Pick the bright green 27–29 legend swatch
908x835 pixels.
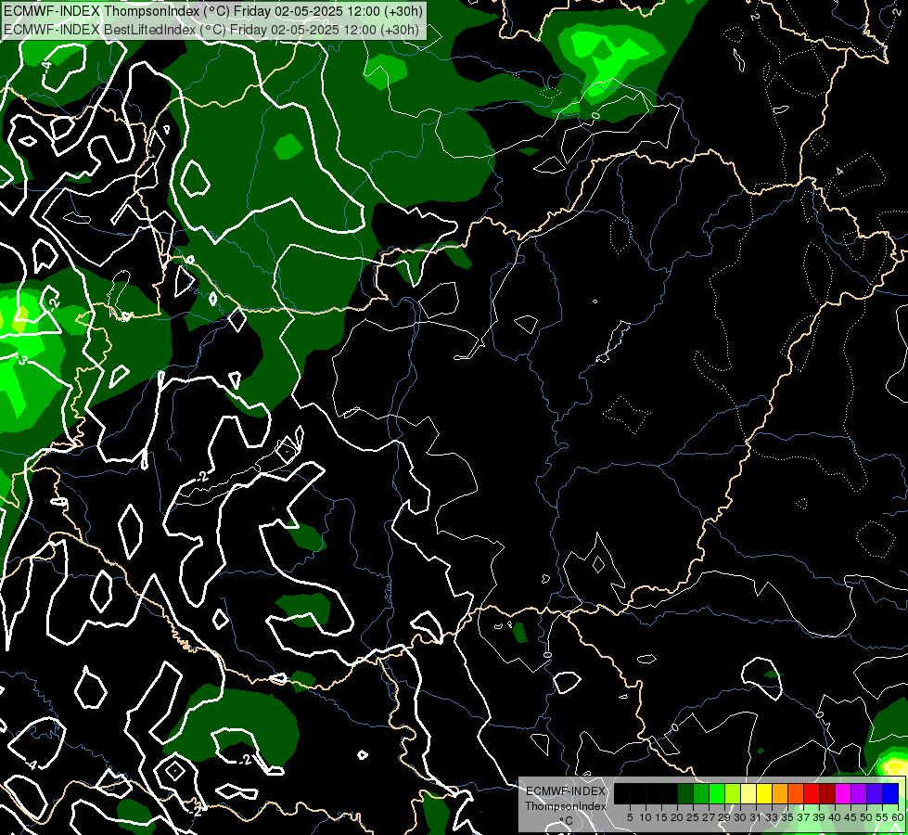[718, 793]
